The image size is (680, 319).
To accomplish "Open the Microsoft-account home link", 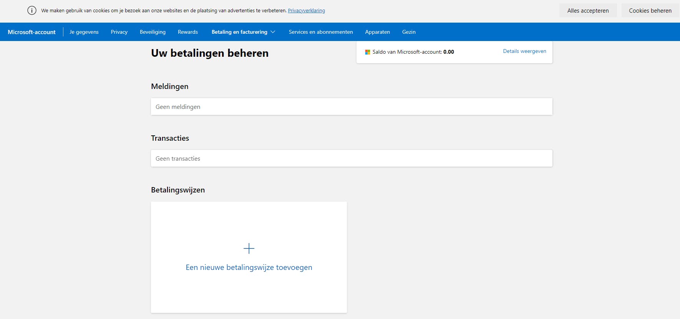I will (x=32, y=32).
